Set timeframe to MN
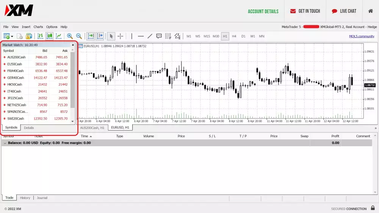Screen dimensions: 379x213 coord(262,36)
